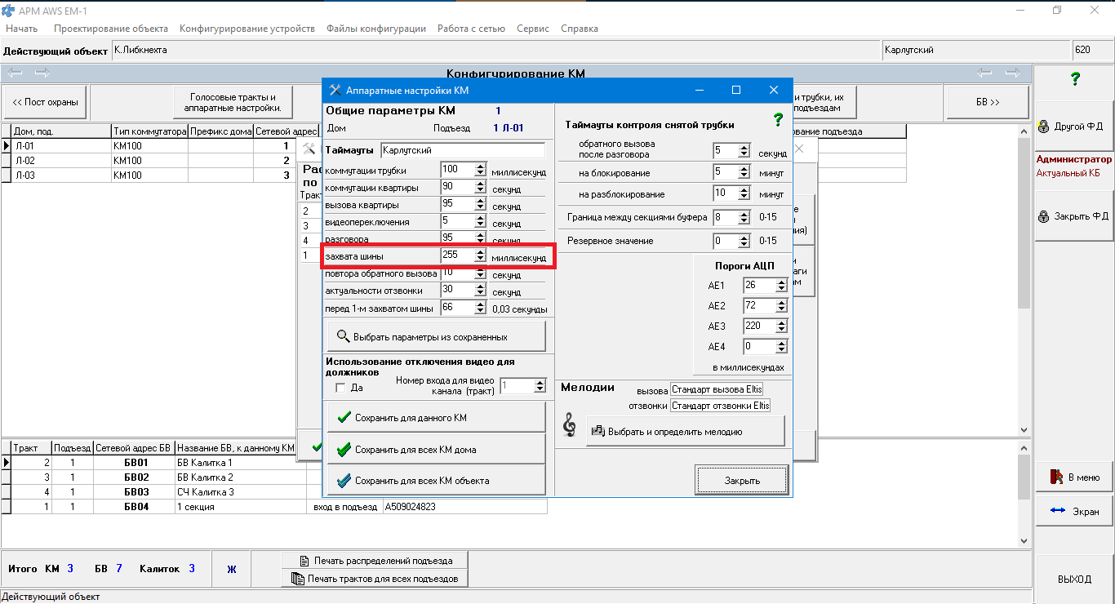This screenshot has width=1115, height=604.
Task: Click the Тип коммутатора column header
Action: tap(150, 131)
